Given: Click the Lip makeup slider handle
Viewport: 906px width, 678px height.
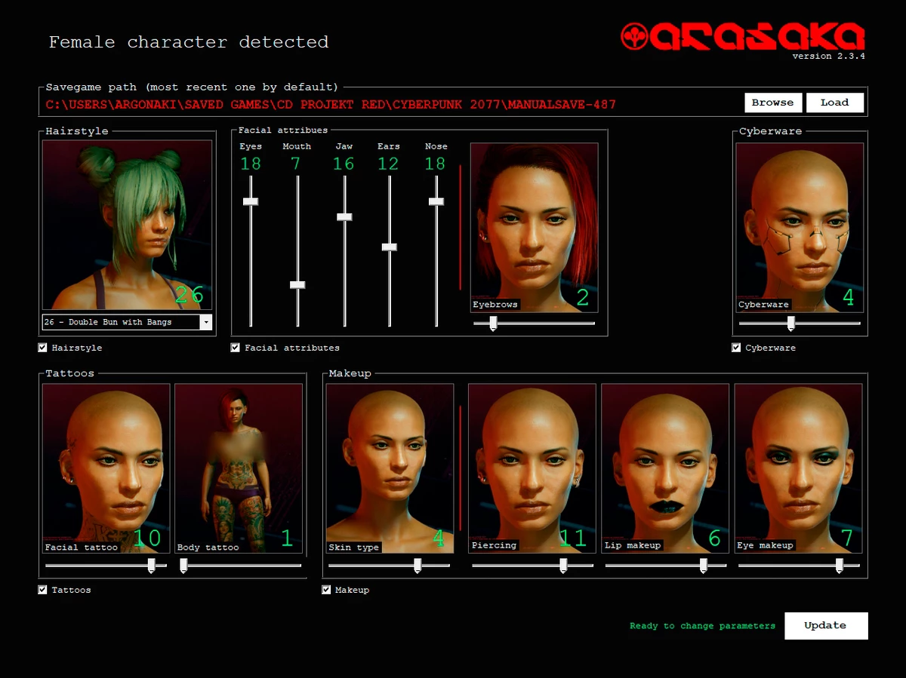Looking at the screenshot, I should [x=704, y=566].
